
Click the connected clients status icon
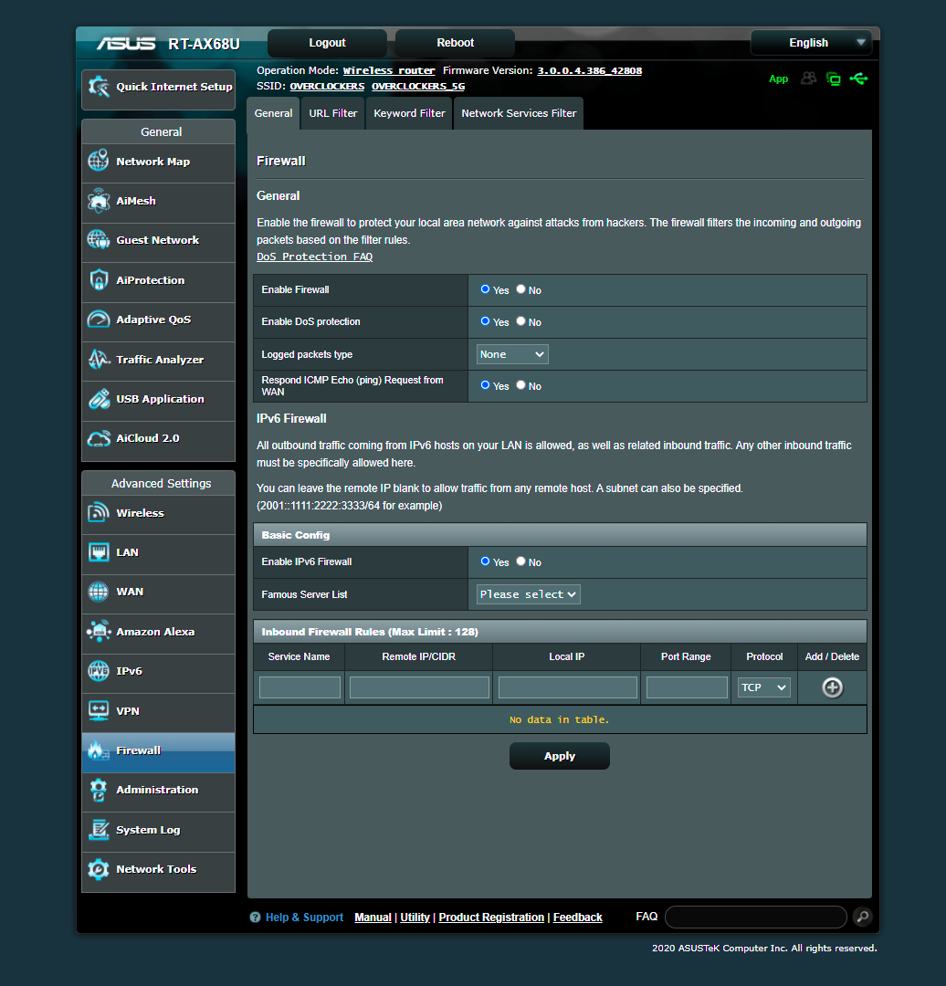pos(834,79)
